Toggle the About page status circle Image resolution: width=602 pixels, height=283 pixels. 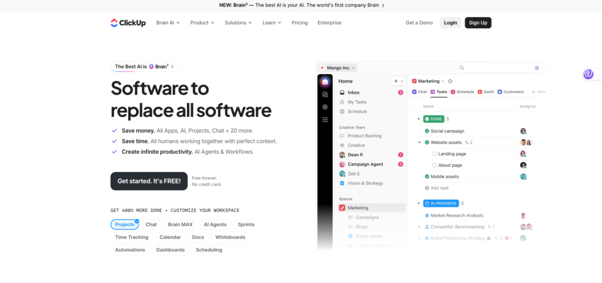point(434,165)
